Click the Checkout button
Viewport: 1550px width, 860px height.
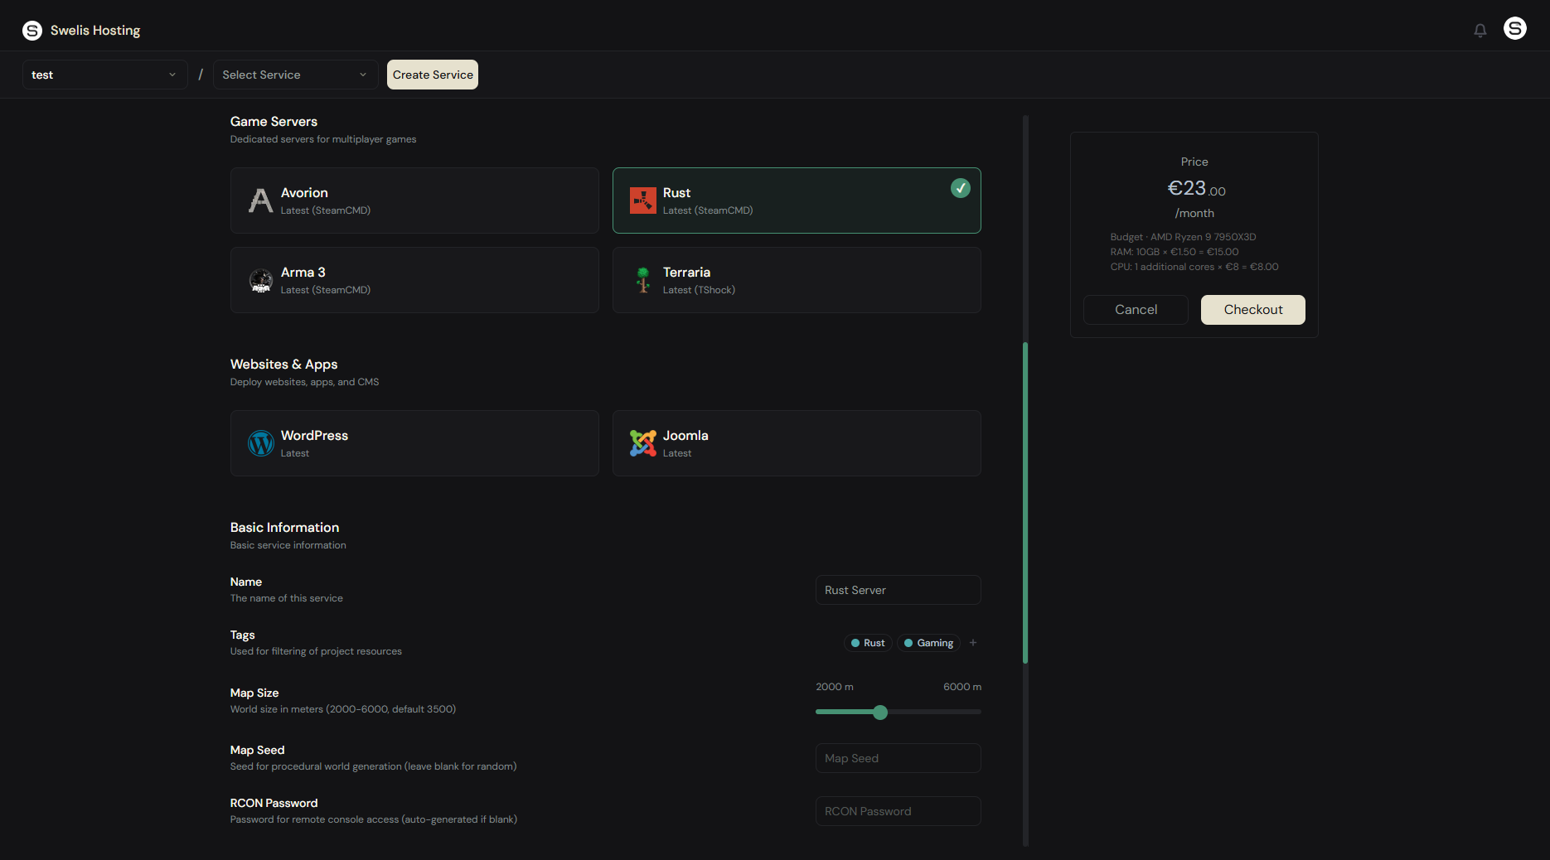pos(1252,309)
